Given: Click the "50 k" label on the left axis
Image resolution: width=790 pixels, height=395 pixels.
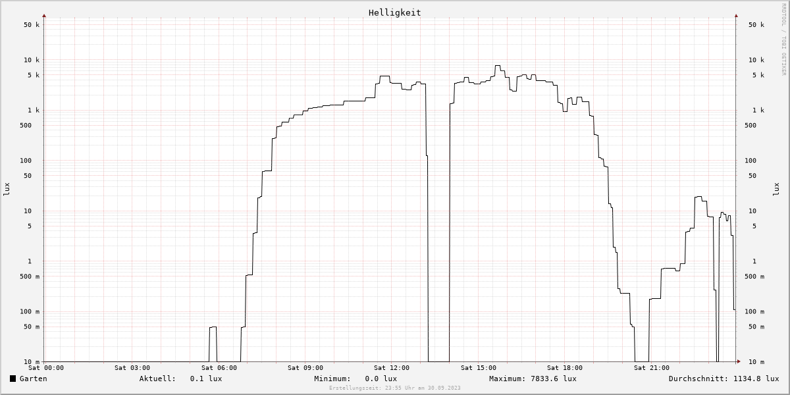Looking at the screenshot, I should (x=32, y=25).
